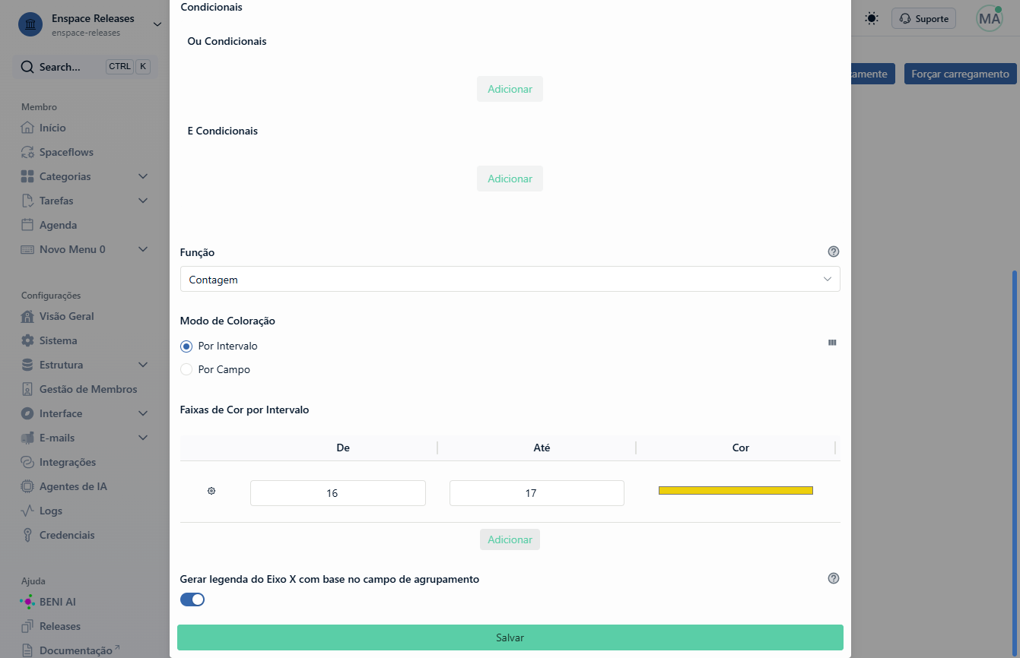Expand the Interface menu chevron
Viewport: 1020px width, 658px height.
(143, 413)
